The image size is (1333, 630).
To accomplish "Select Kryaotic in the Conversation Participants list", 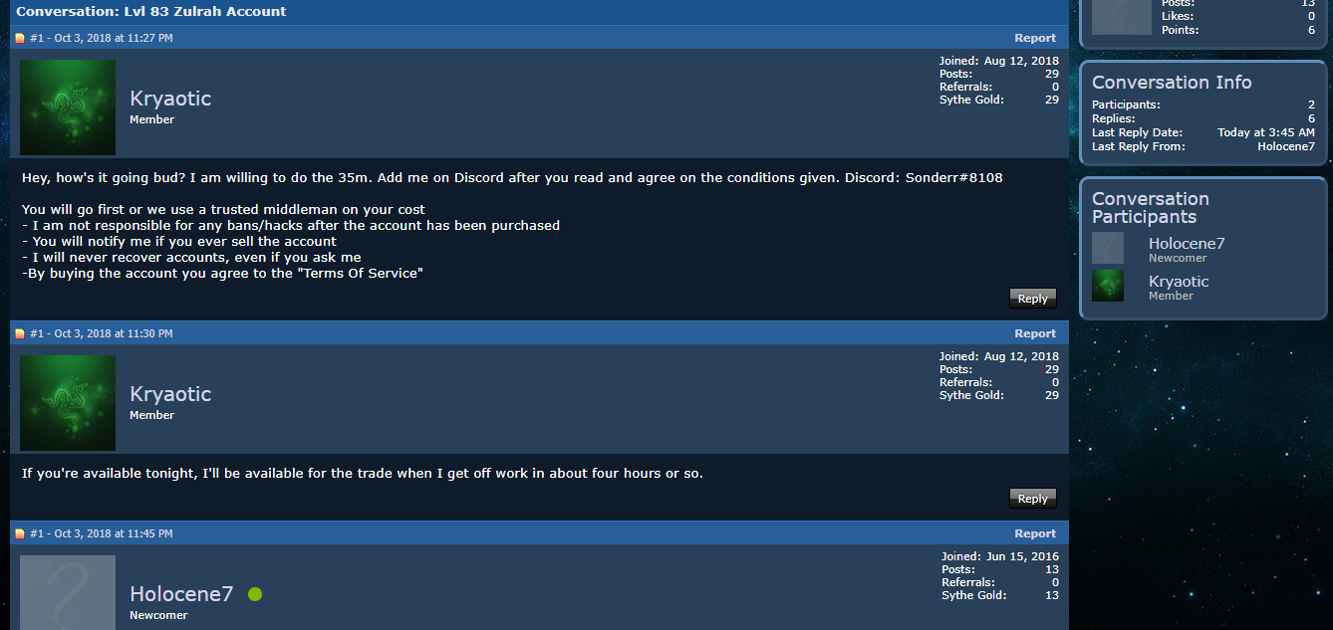I will 1179,282.
